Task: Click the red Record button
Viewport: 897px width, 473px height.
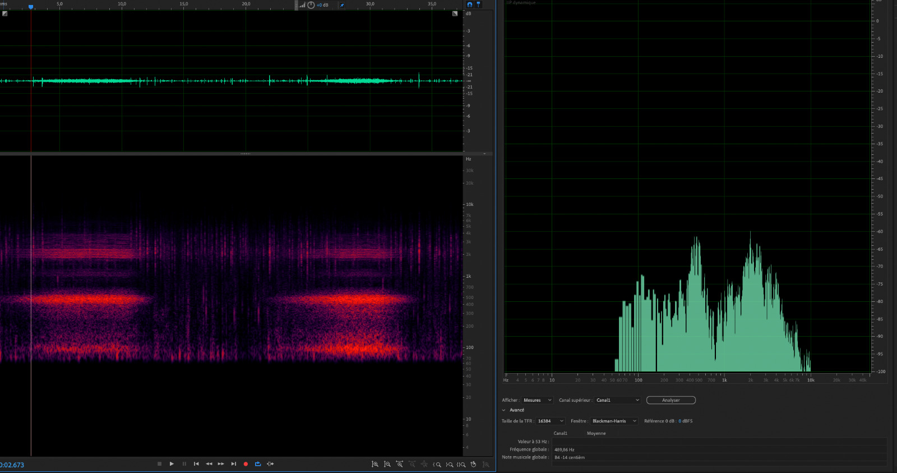Action: (246, 464)
